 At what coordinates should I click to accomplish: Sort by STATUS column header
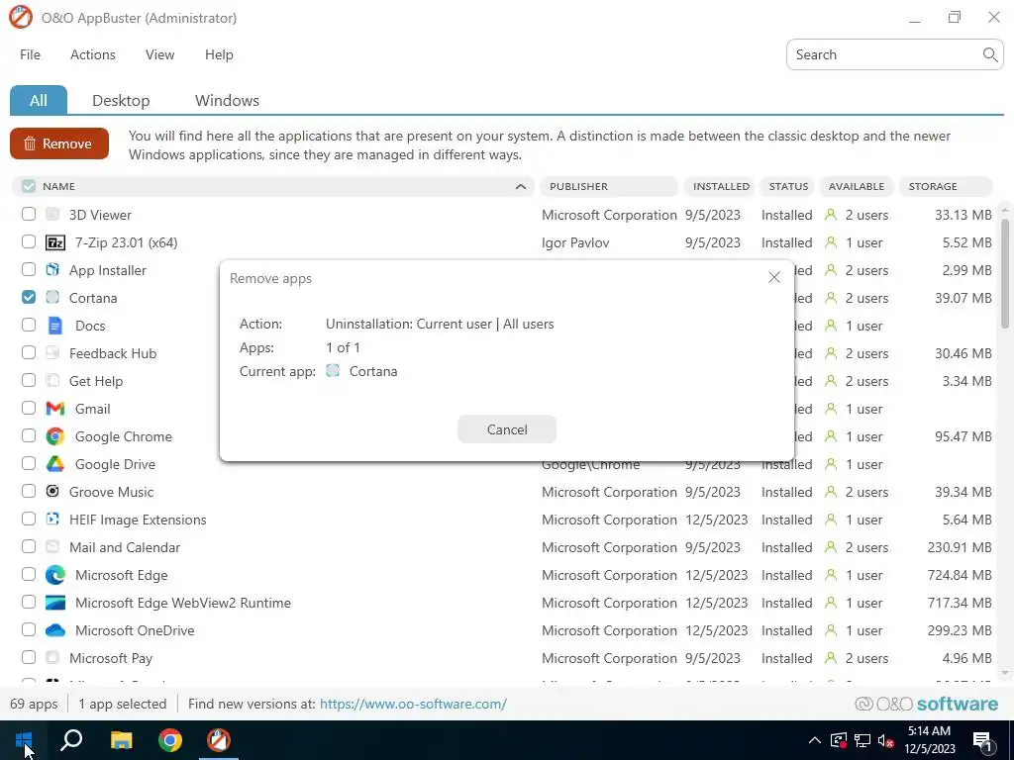click(788, 186)
